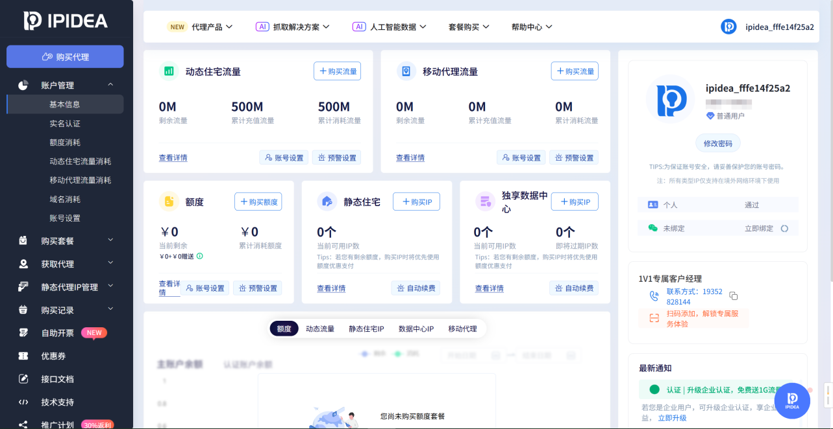833x429 pixels.
Task: Open 移动代理流量消耗 sidebar item
Action: click(81, 180)
